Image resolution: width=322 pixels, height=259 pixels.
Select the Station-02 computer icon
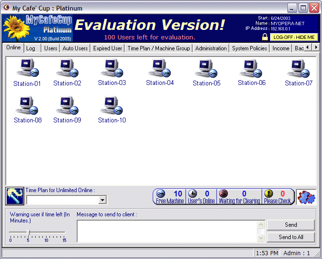[x=67, y=68]
